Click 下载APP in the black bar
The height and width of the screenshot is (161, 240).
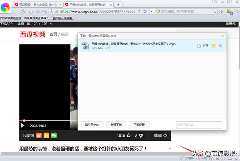6,24
